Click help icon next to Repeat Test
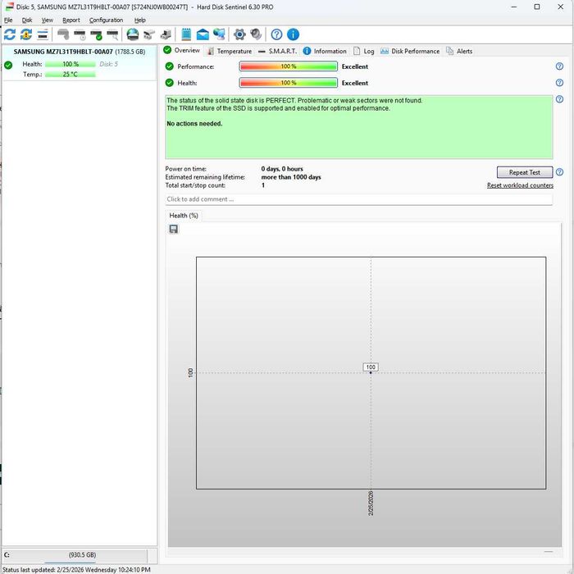Image resolution: width=574 pixels, height=574 pixels. point(559,172)
